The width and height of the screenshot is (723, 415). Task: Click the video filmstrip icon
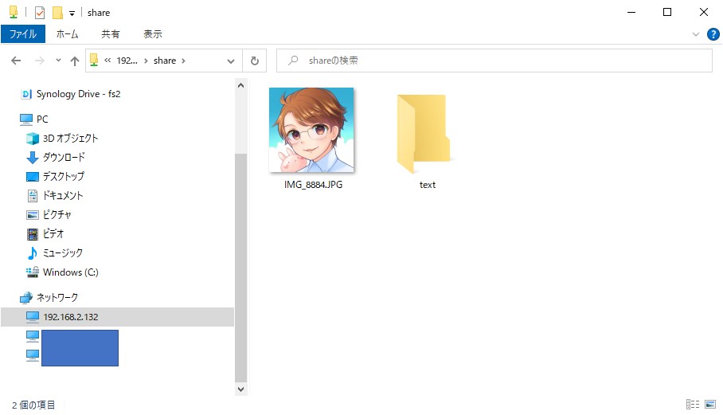[33, 234]
